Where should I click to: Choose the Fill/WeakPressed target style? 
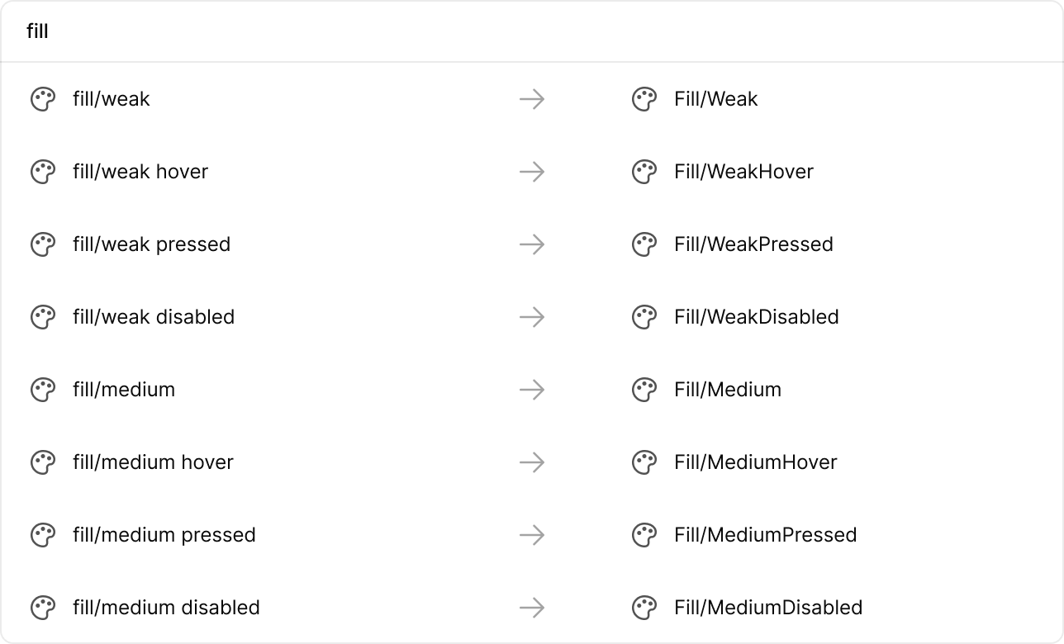753,244
